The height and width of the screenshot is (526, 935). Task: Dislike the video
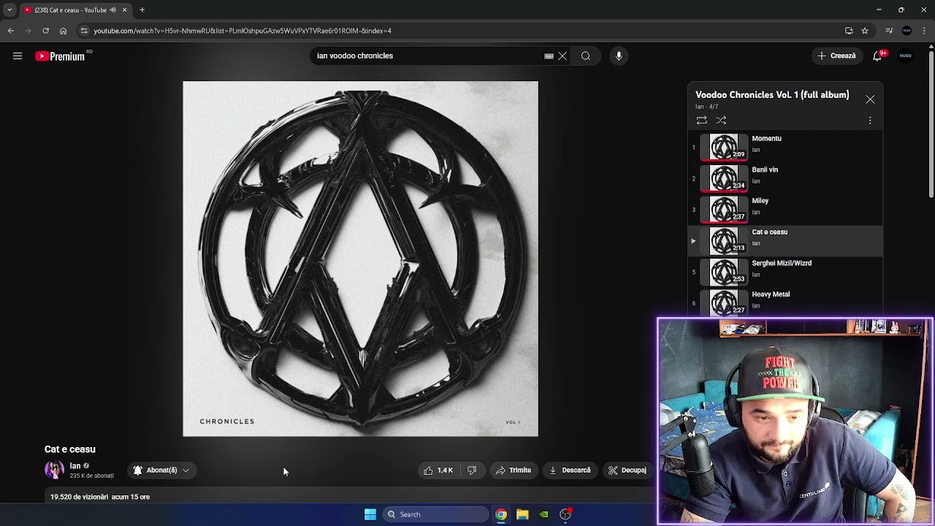coord(472,470)
